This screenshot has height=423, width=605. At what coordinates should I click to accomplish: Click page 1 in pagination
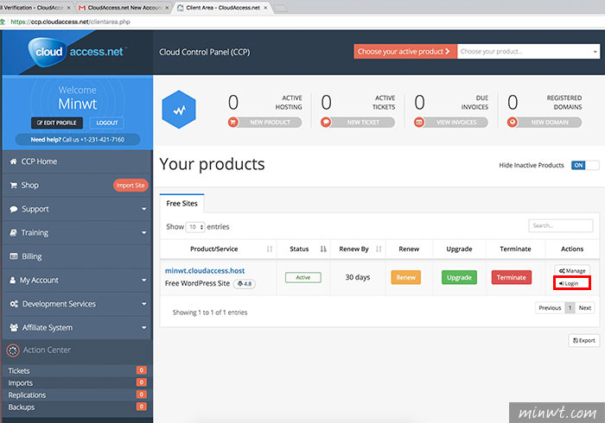pyautogui.click(x=570, y=308)
